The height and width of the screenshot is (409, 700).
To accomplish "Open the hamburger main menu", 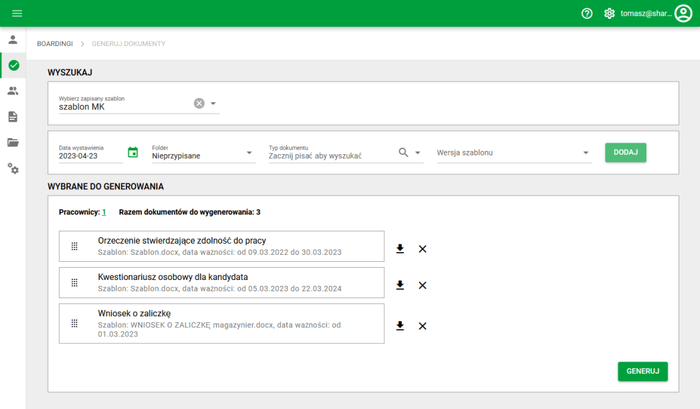I will pos(17,14).
